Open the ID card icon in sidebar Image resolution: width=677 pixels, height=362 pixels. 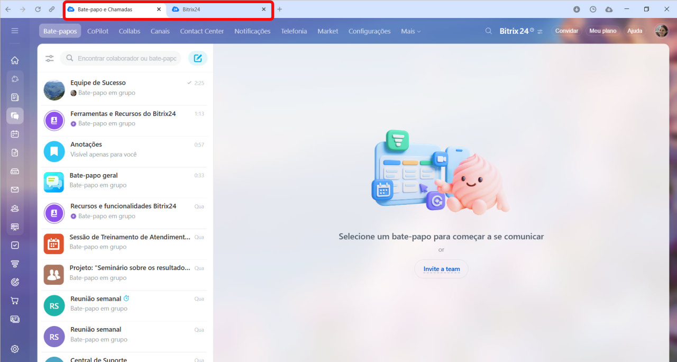[x=15, y=319]
